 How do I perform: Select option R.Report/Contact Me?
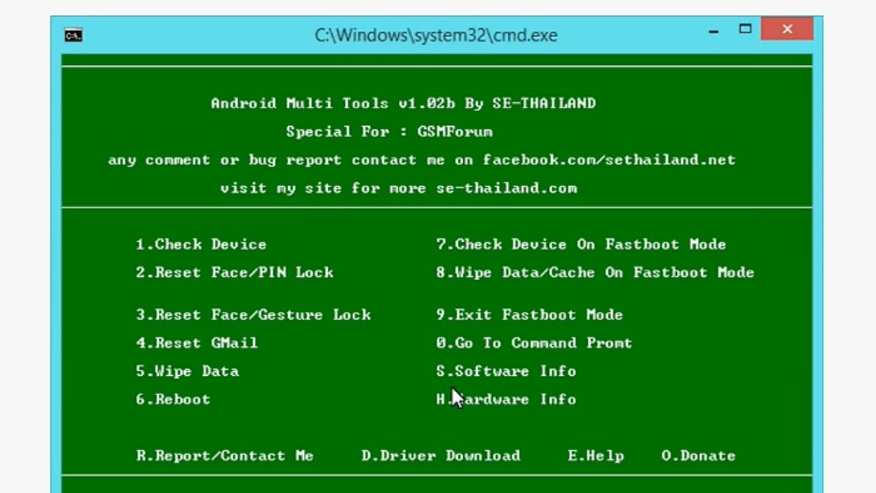[224, 456]
